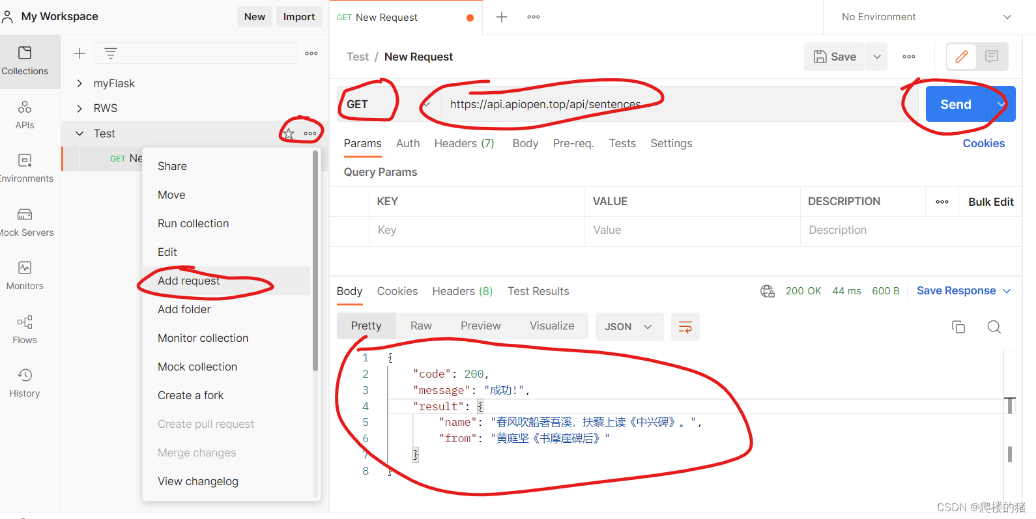Click Bulk Edit for query params
The height and width of the screenshot is (519, 1036).
(991, 202)
